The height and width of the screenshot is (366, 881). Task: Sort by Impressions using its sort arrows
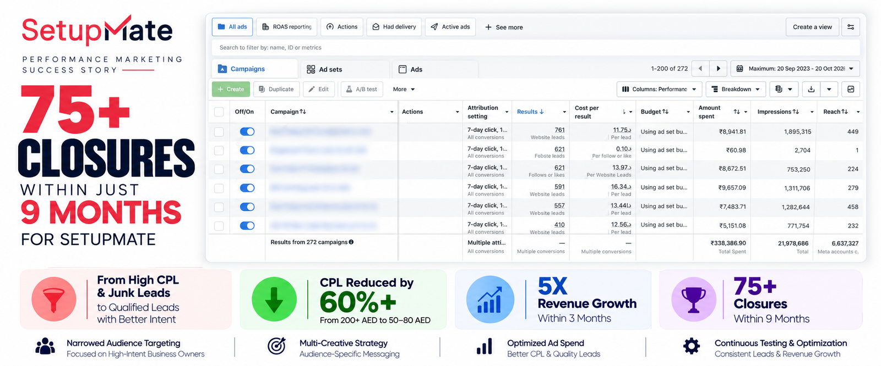tap(796, 112)
